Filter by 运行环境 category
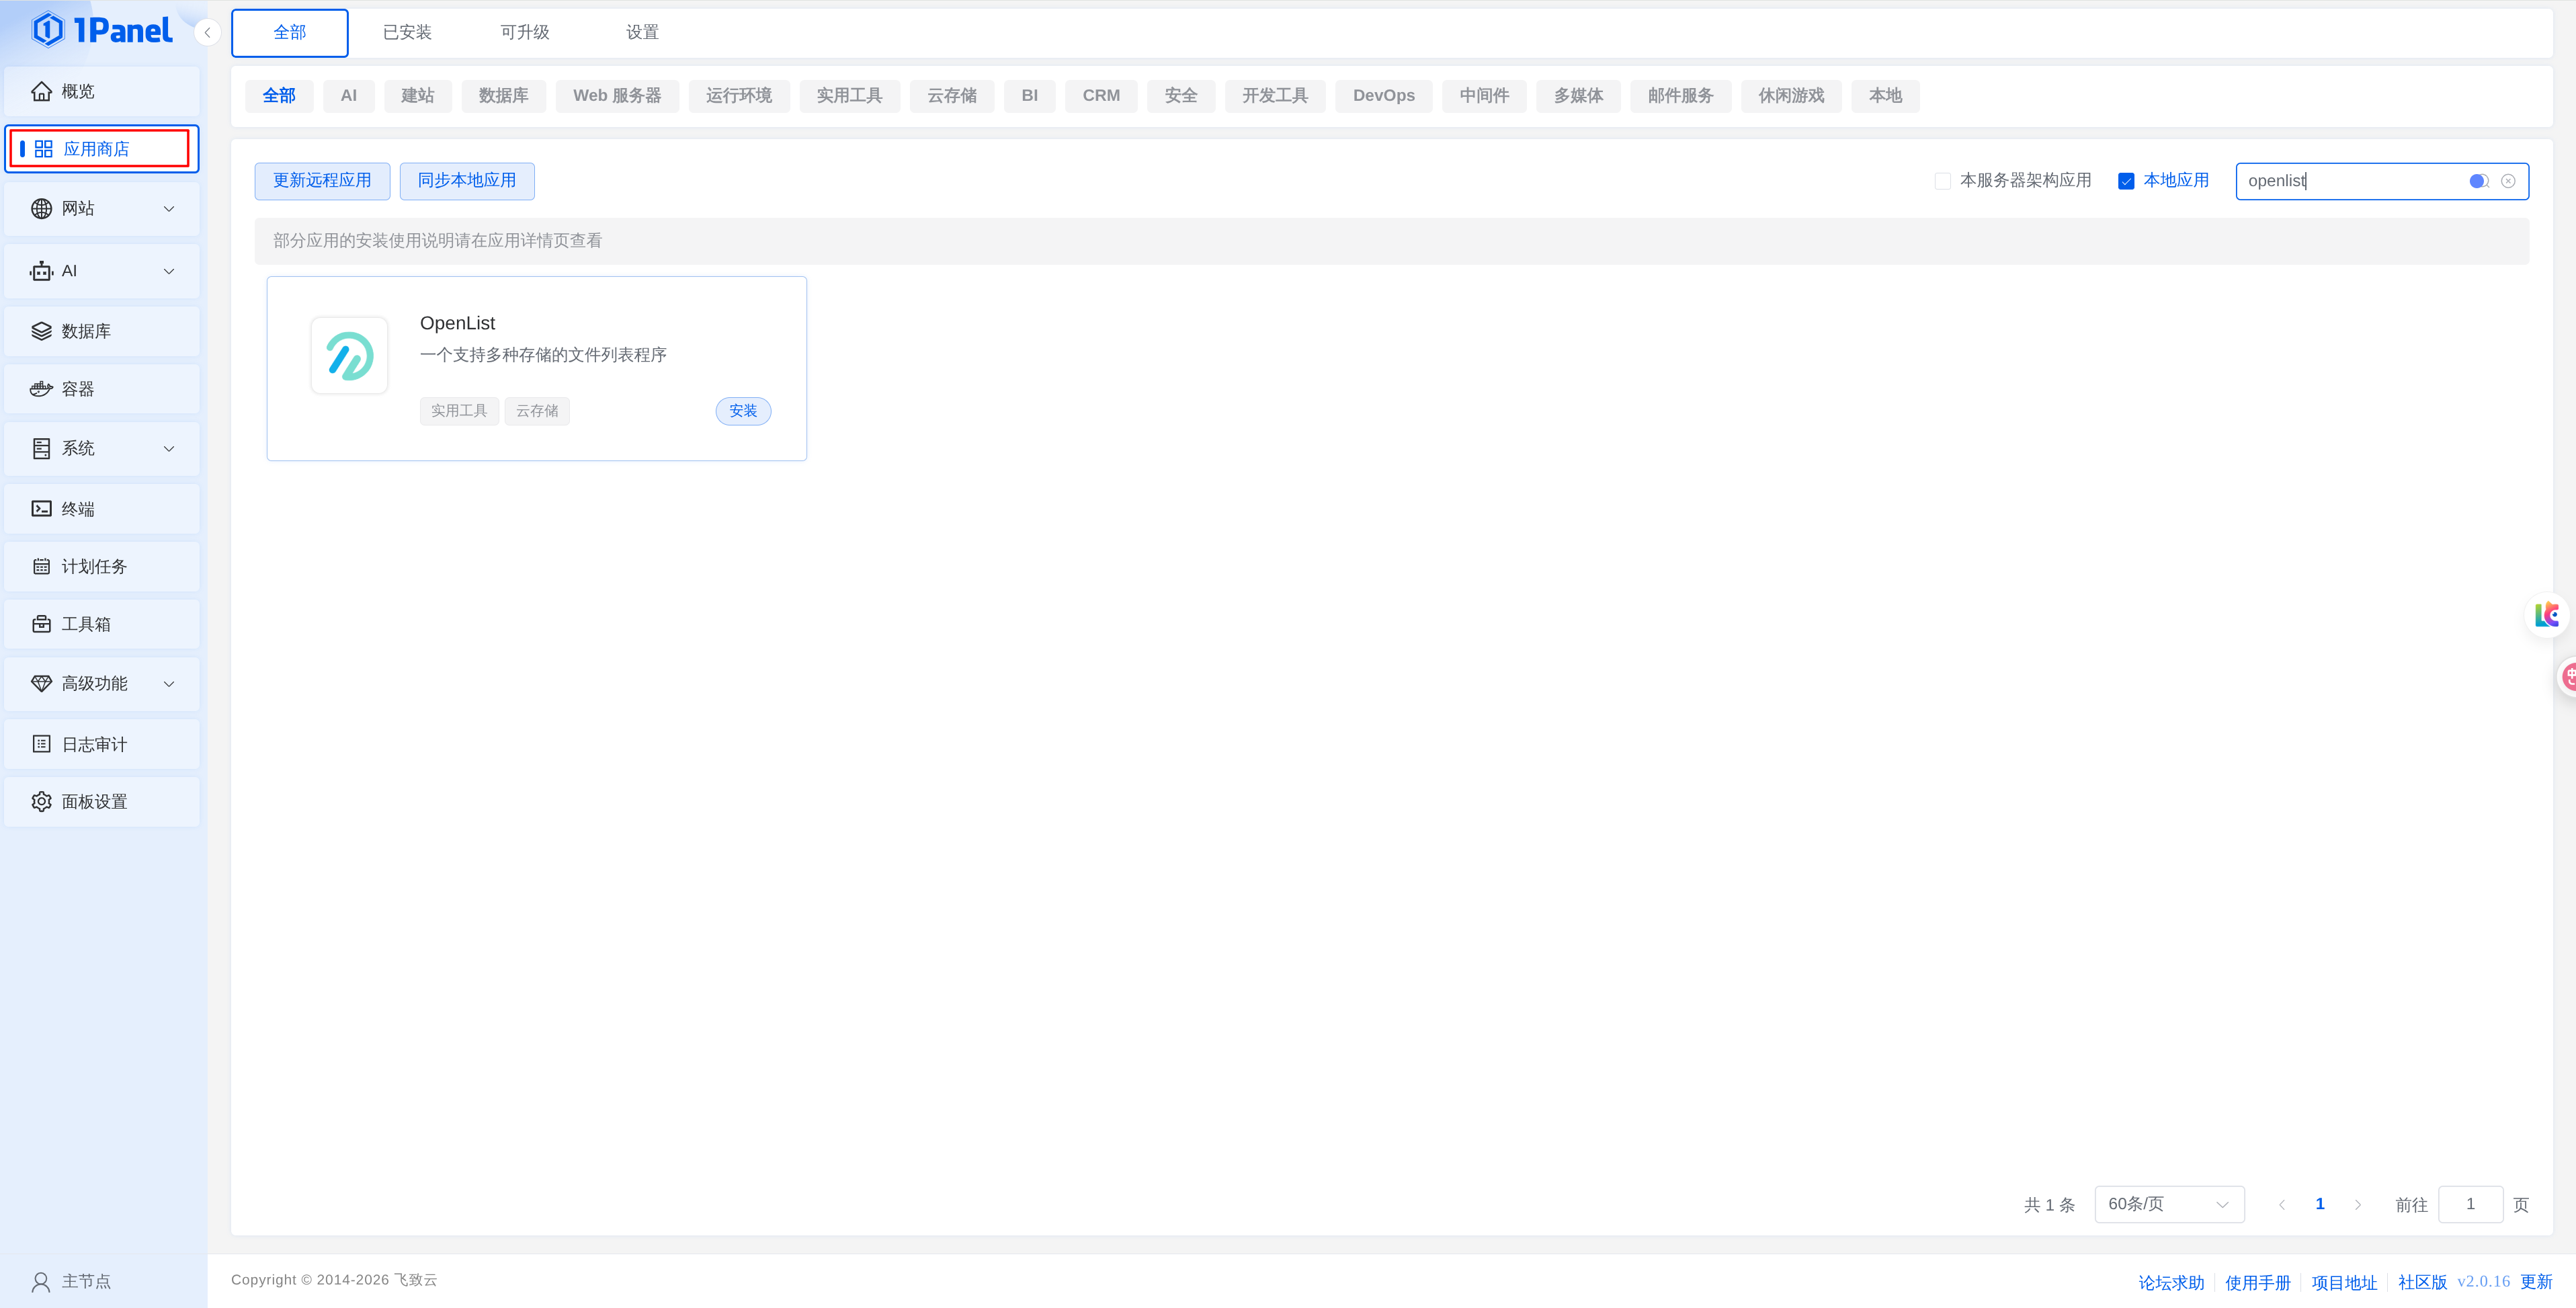The image size is (2576, 1308). click(739, 96)
